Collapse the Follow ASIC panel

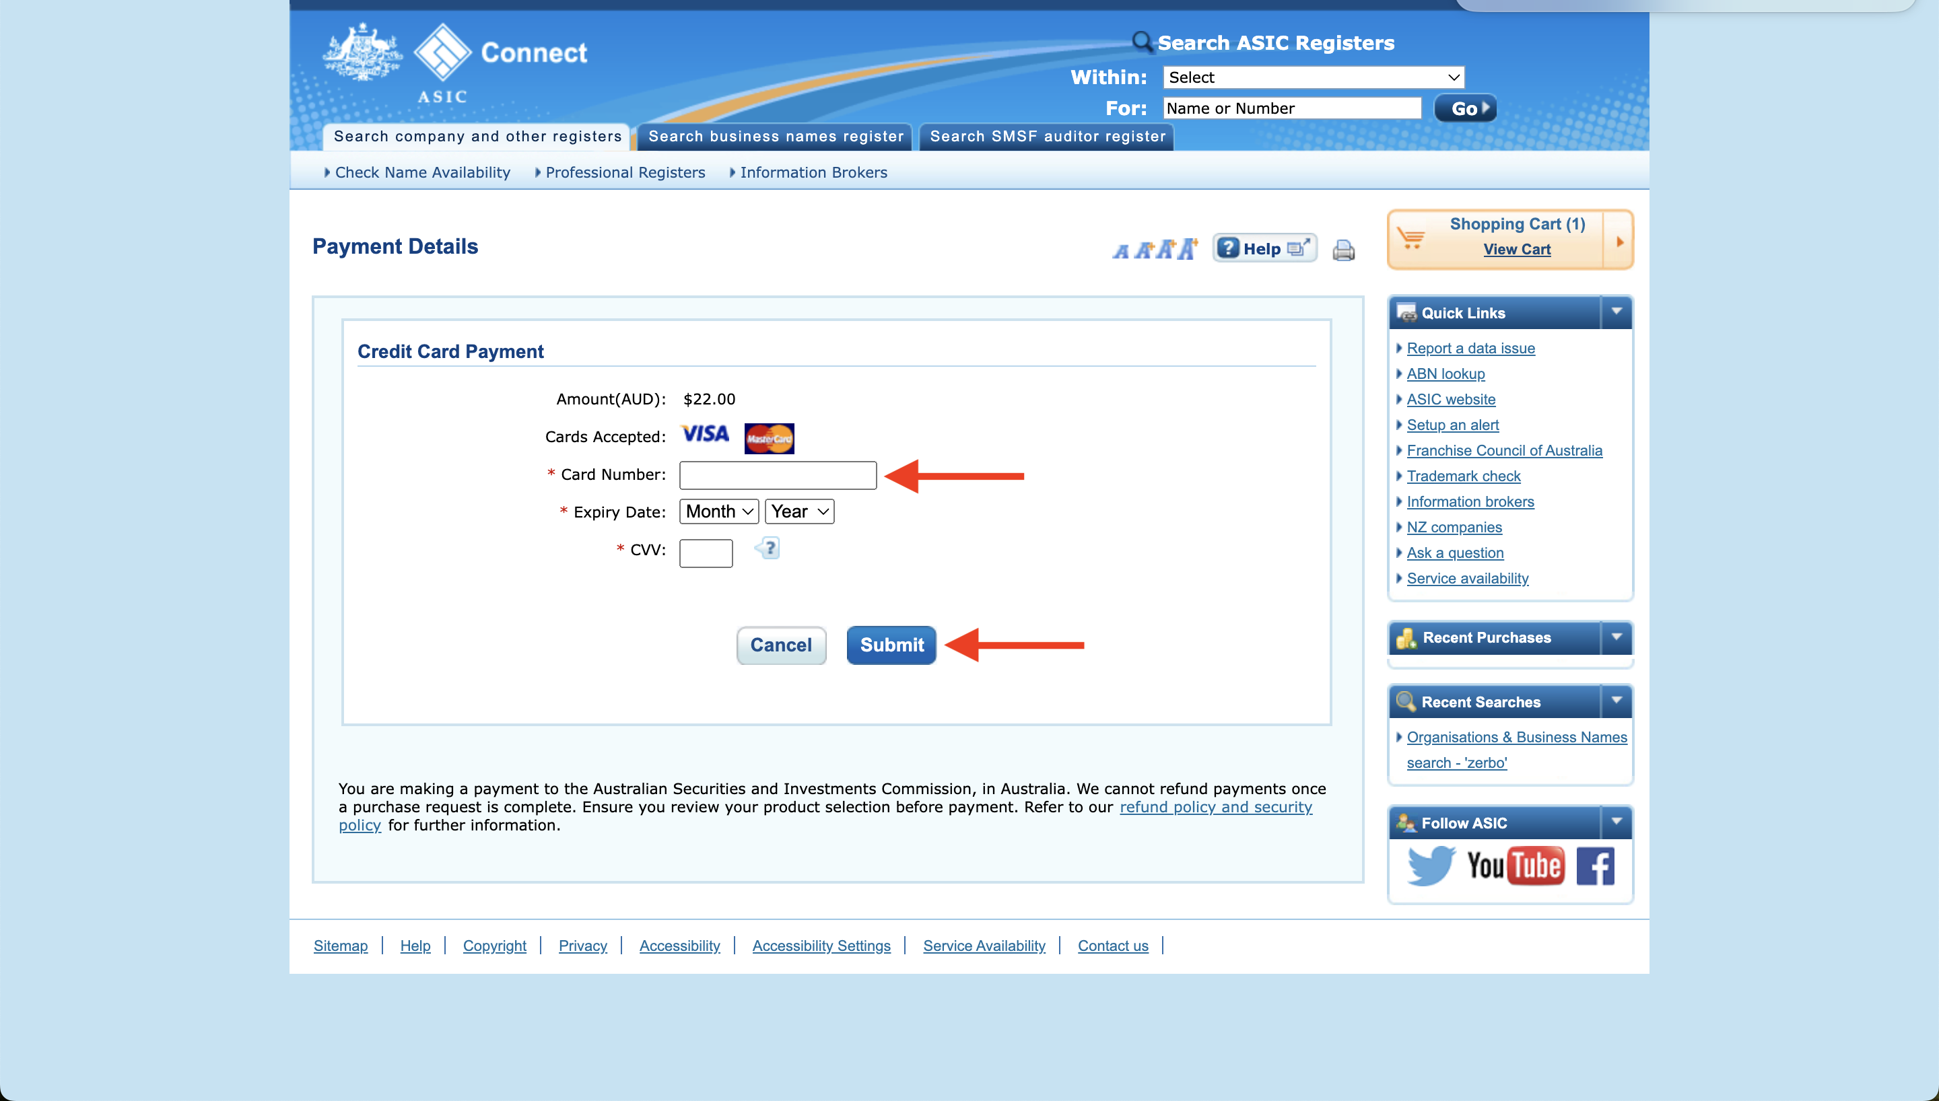coord(1616,821)
